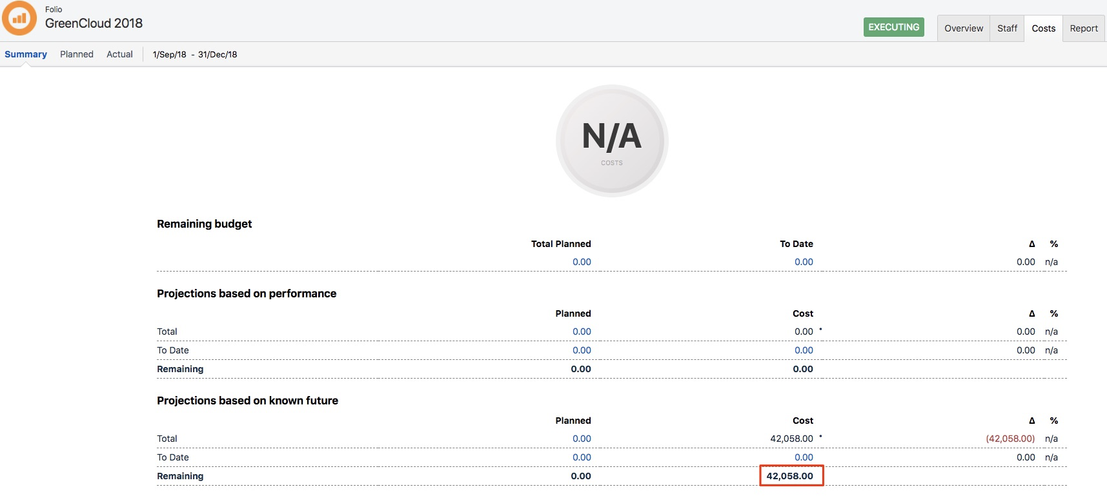The image size is (1107, 496).
Task: Open the Actual costs view
Action: coord(119,54)
